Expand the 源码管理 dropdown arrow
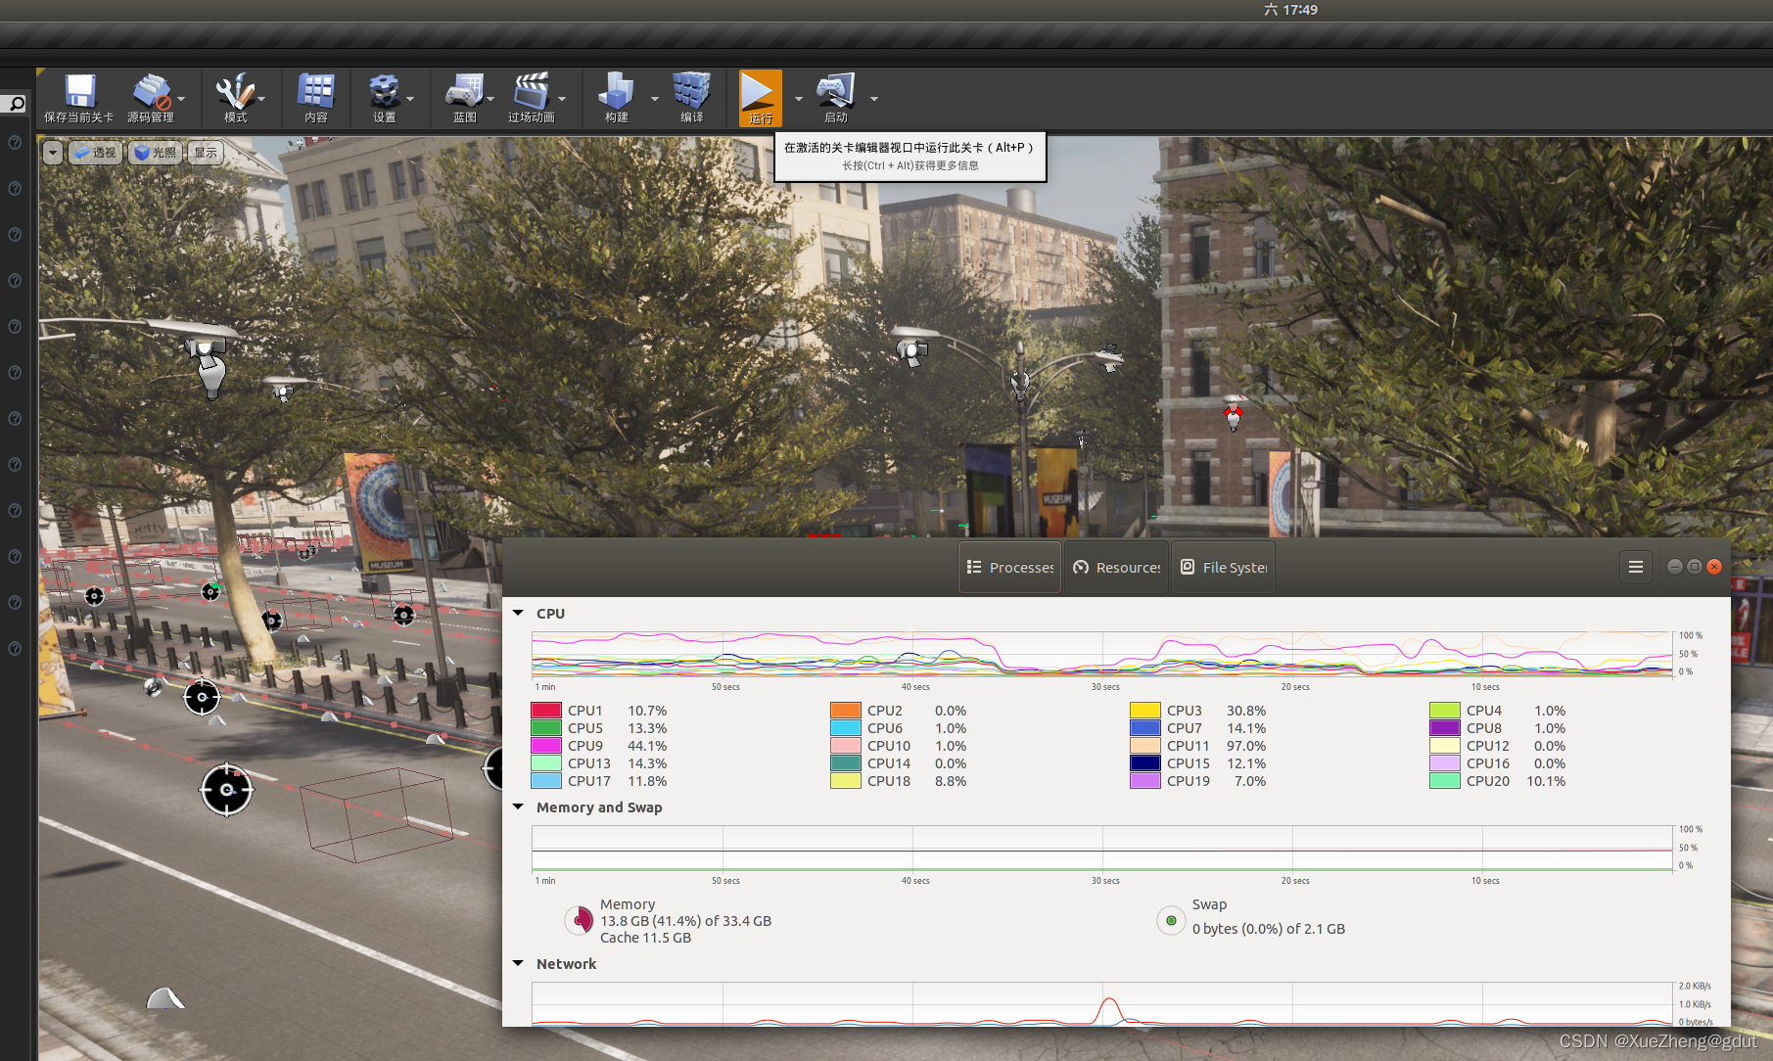This screenshot has width=1773, height=1061. 182,98
